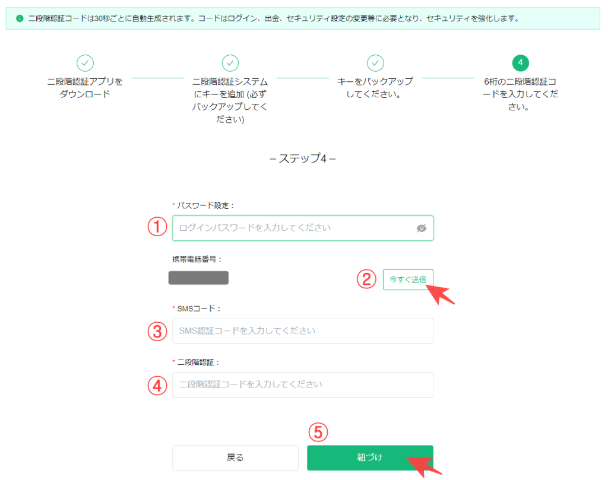Confirm binding with the 紐づけ button
Image resolution: width=608 pixels, height=480 pixels.
point(370,457)
